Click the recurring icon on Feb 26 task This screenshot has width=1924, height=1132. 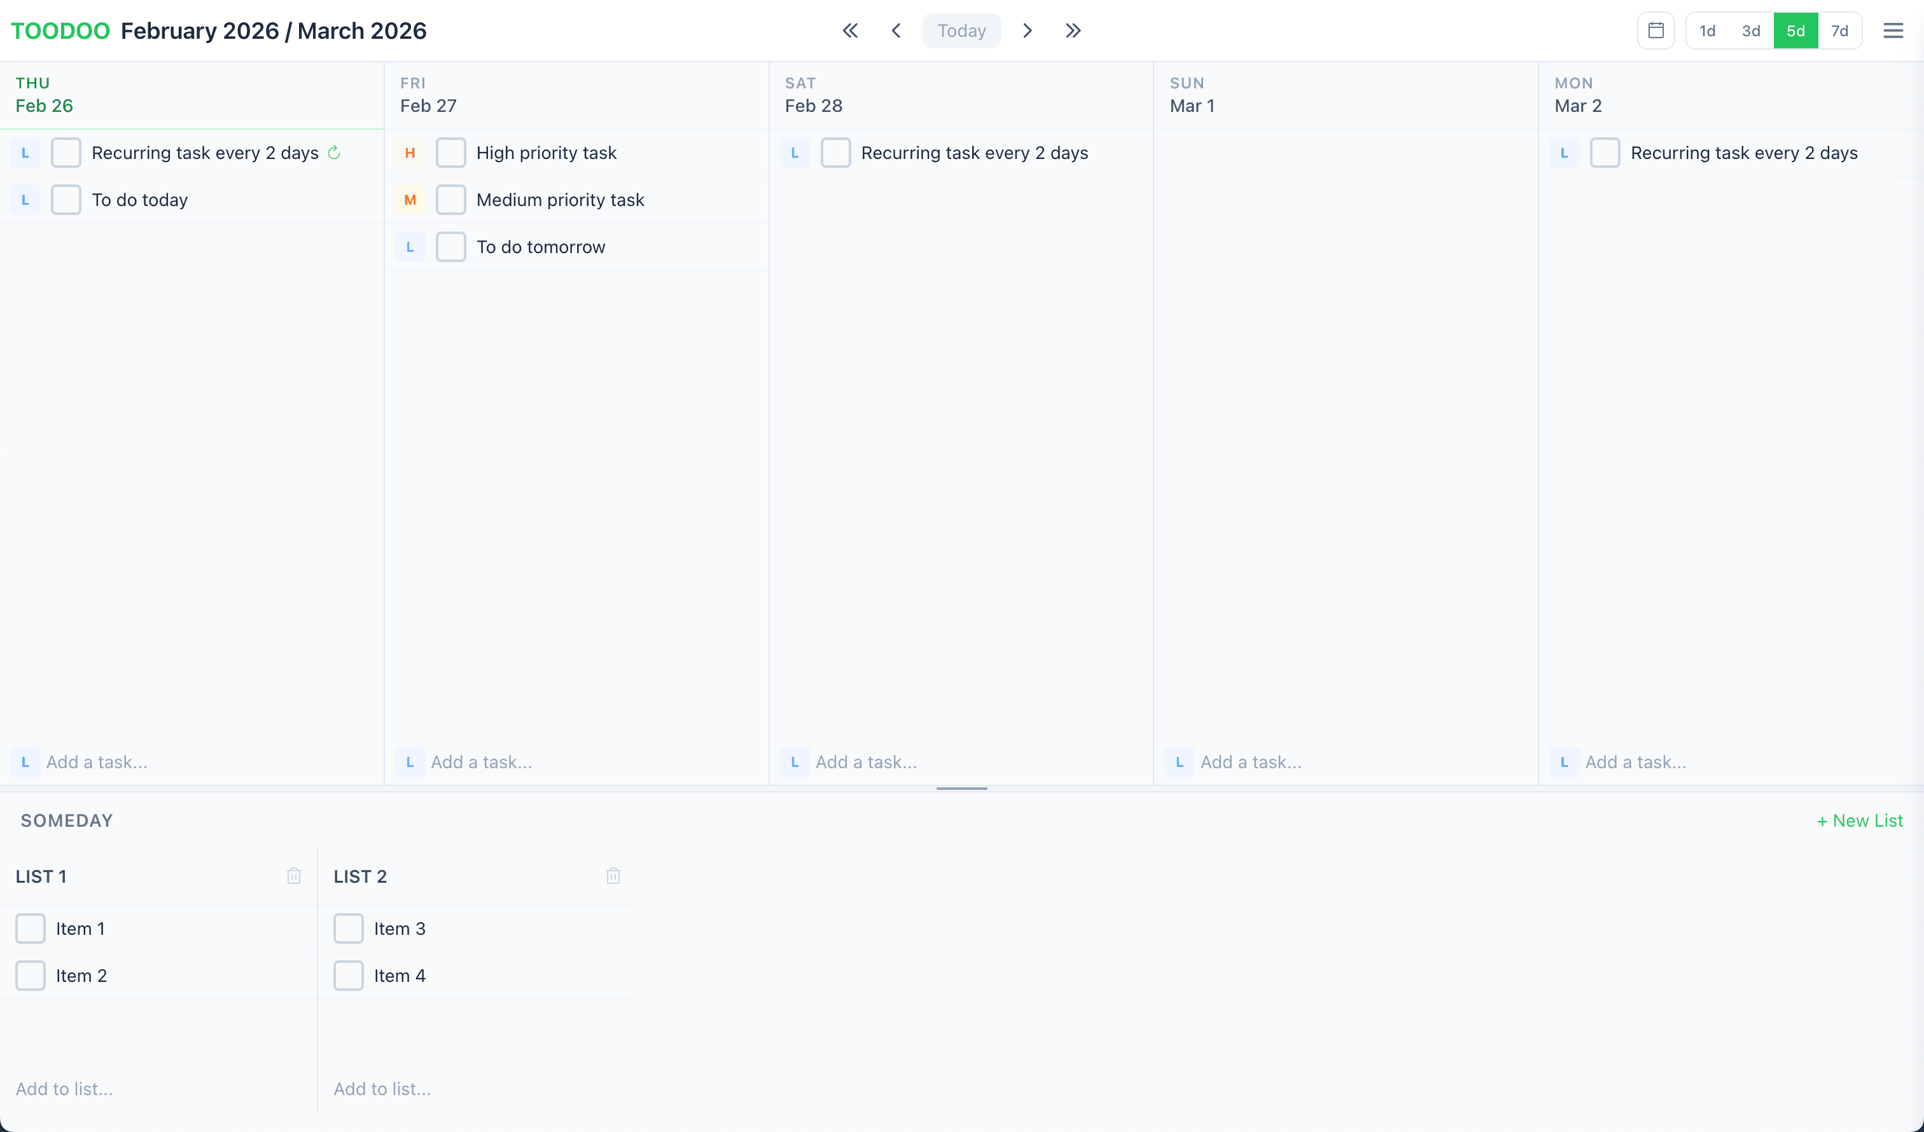pyautogui.click(x=333, y=153)
